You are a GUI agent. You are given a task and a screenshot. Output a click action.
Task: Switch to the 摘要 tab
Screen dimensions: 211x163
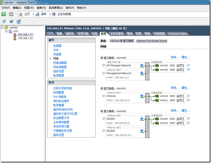point(59,34)
